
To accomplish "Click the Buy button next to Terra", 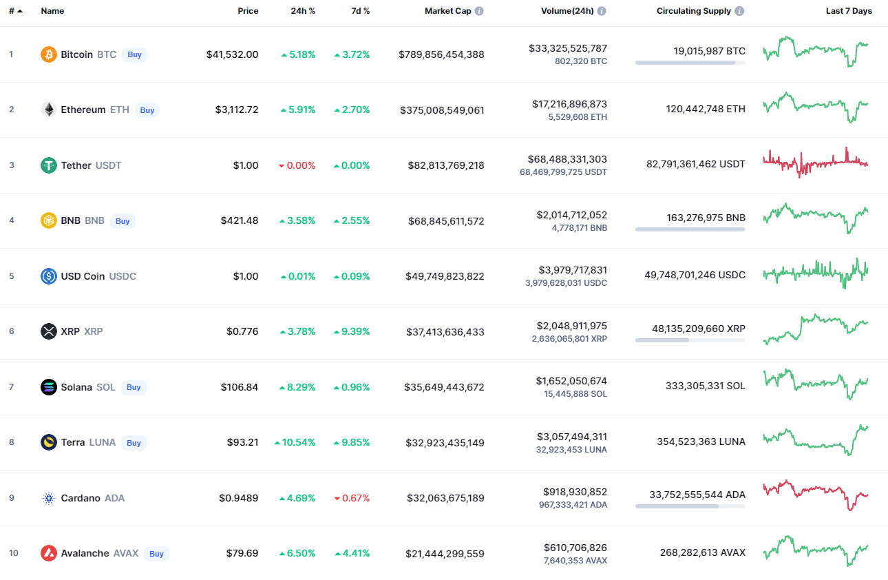I will click(x=134, y=443).
